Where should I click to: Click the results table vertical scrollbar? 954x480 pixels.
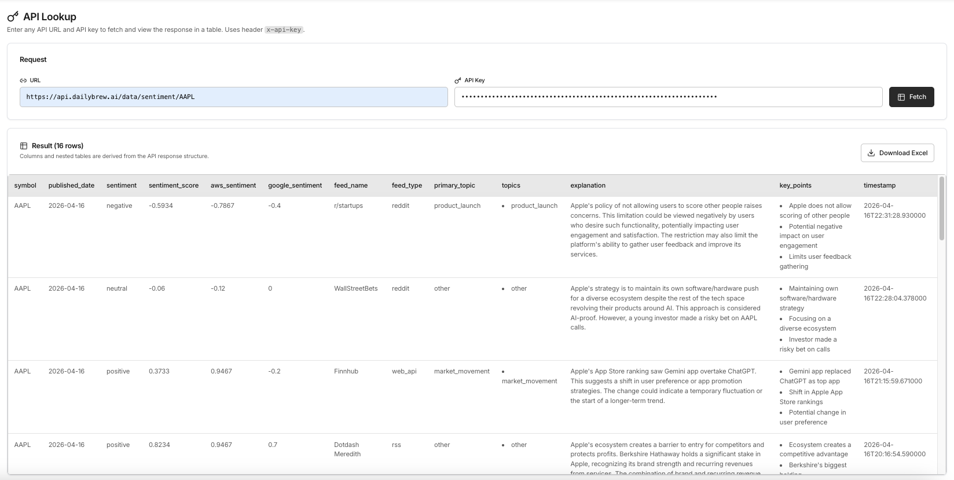pos(941,208)
